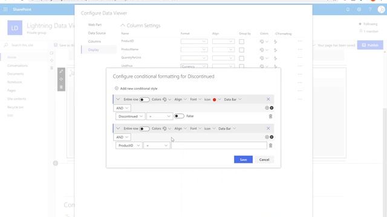Click the move icon on the web part toolbar
This screenshot has width=387, height=217.
[61, 79]
